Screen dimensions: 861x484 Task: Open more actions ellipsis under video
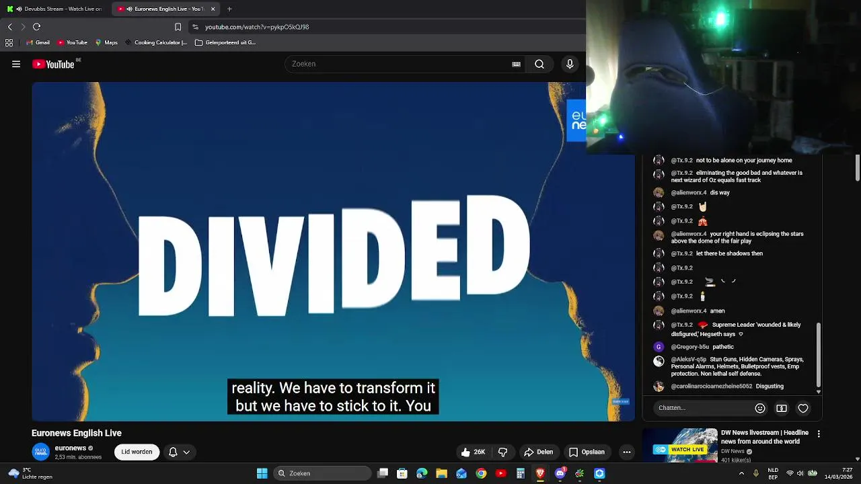pyautogui.click(x=627, y=452)
